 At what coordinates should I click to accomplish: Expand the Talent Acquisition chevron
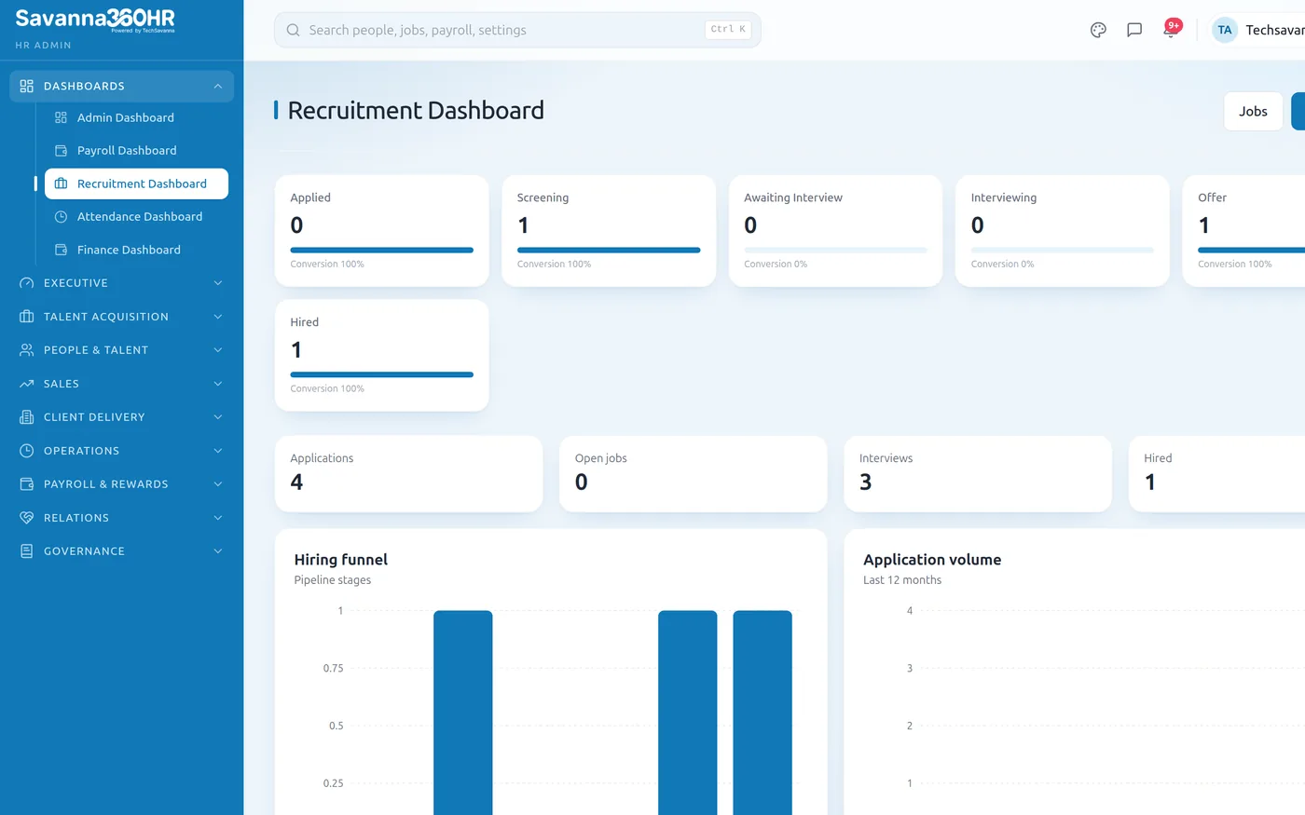coord(217,317)
